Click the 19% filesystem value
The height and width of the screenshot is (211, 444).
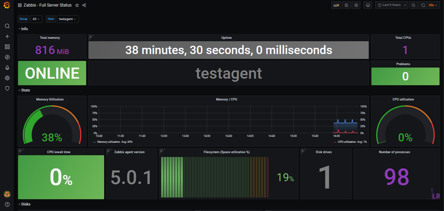[285, 177]
